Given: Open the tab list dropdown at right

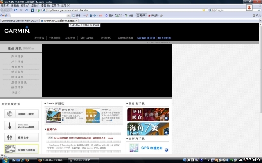Looking at the screenshot, I should pyautogui.click(x=260, y=21).
